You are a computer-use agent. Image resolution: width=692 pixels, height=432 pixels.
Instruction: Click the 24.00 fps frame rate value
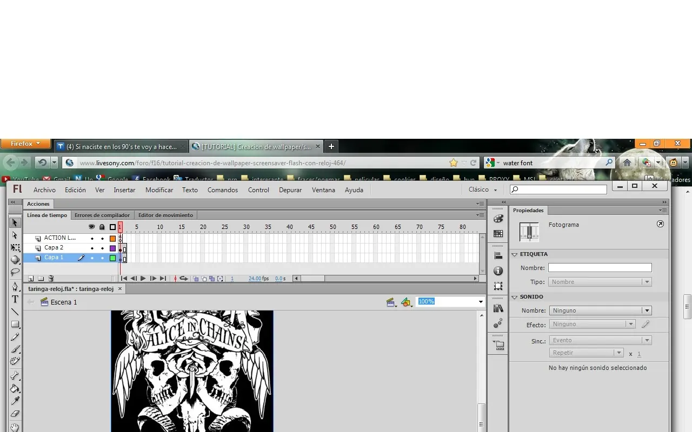click(255, 279)
